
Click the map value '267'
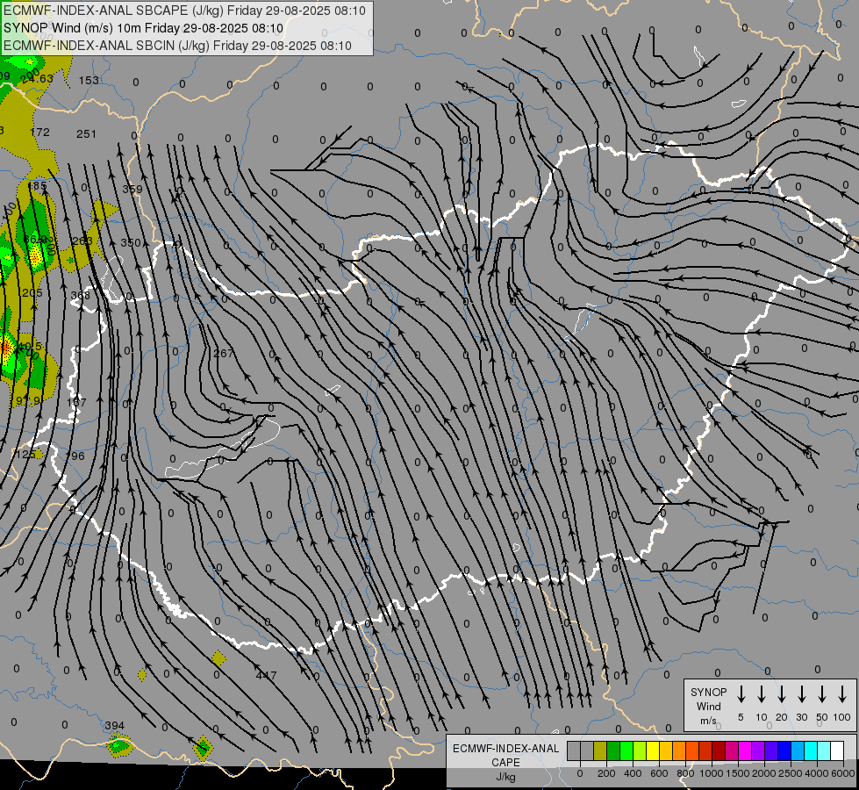[224, 354]
